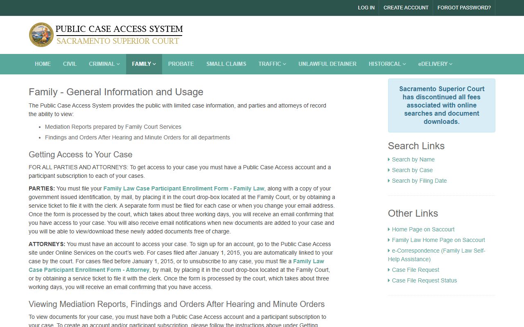Open the Home Page on Saccourt link
This screenshot has height=327, width=524.
coord(423,229)
